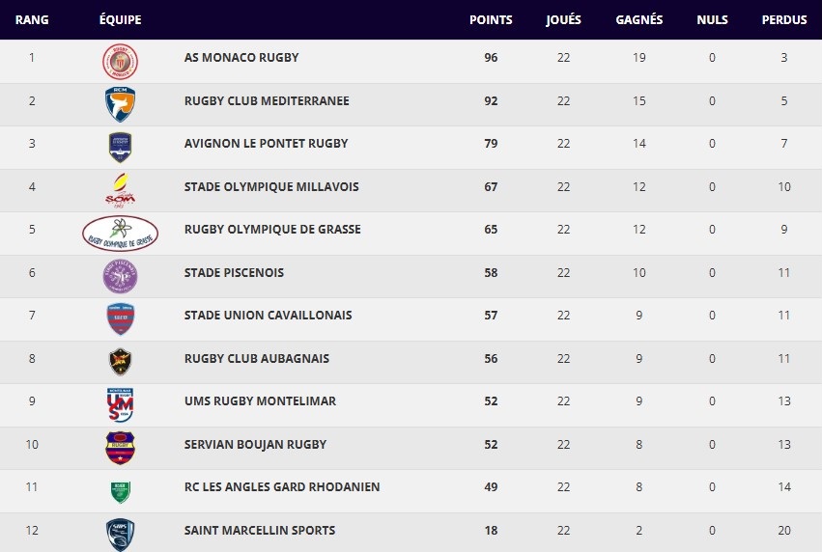Click the PERDUS column header
This screenshot has width=822, height=552.
pyautogui.click(x=784, y=20)
